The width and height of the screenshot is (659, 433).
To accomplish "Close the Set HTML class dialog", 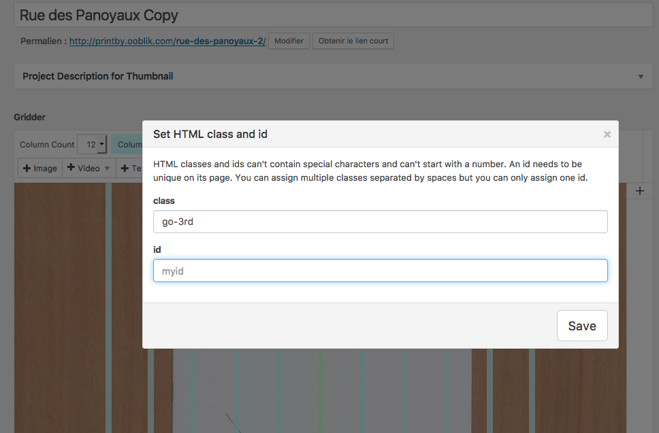I will pos(607,135).
